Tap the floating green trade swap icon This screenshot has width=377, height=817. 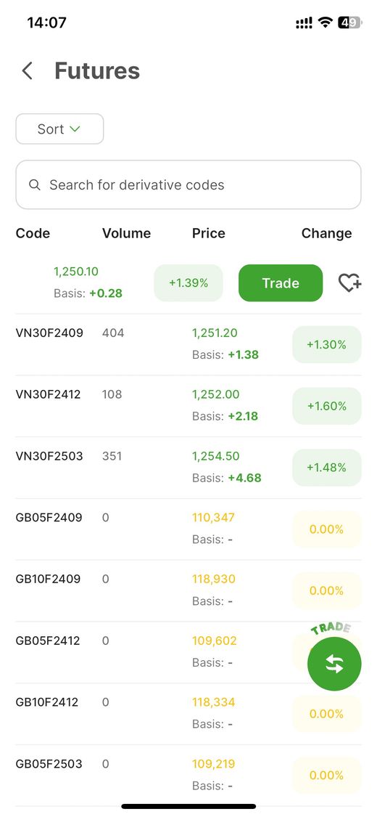(x=334, y=664)
